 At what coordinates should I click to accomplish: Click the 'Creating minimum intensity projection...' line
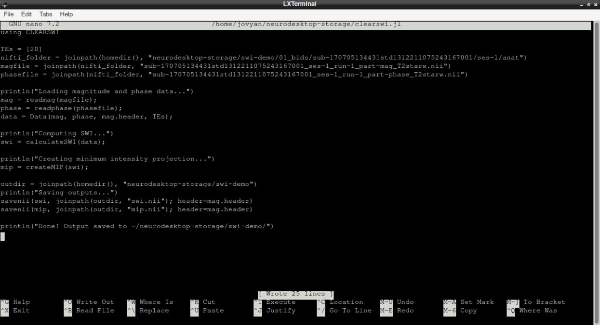coord(107,159)
